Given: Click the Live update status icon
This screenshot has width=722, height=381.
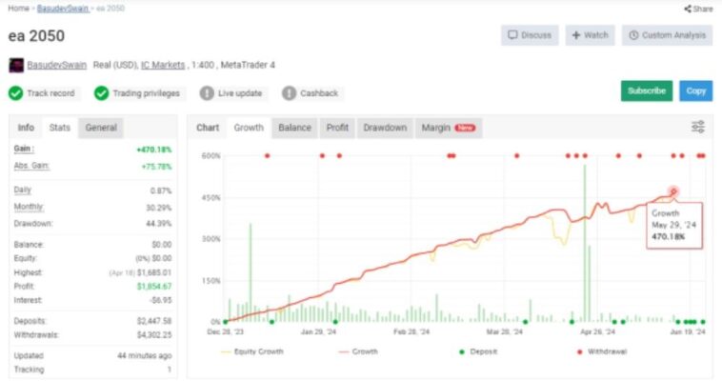Looking at the screenshot, I should [x=207, y=93].
